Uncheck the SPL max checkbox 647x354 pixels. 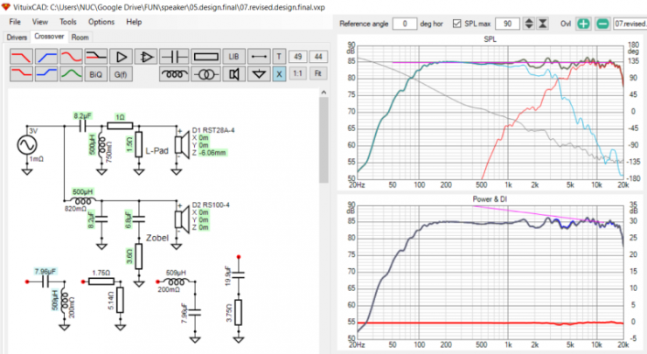tap(457, 22)
